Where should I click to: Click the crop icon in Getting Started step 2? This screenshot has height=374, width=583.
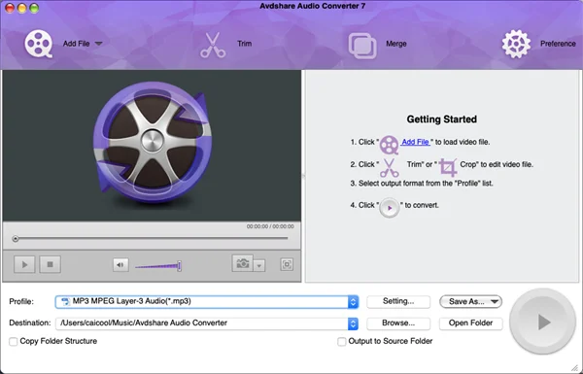point(448,167)
